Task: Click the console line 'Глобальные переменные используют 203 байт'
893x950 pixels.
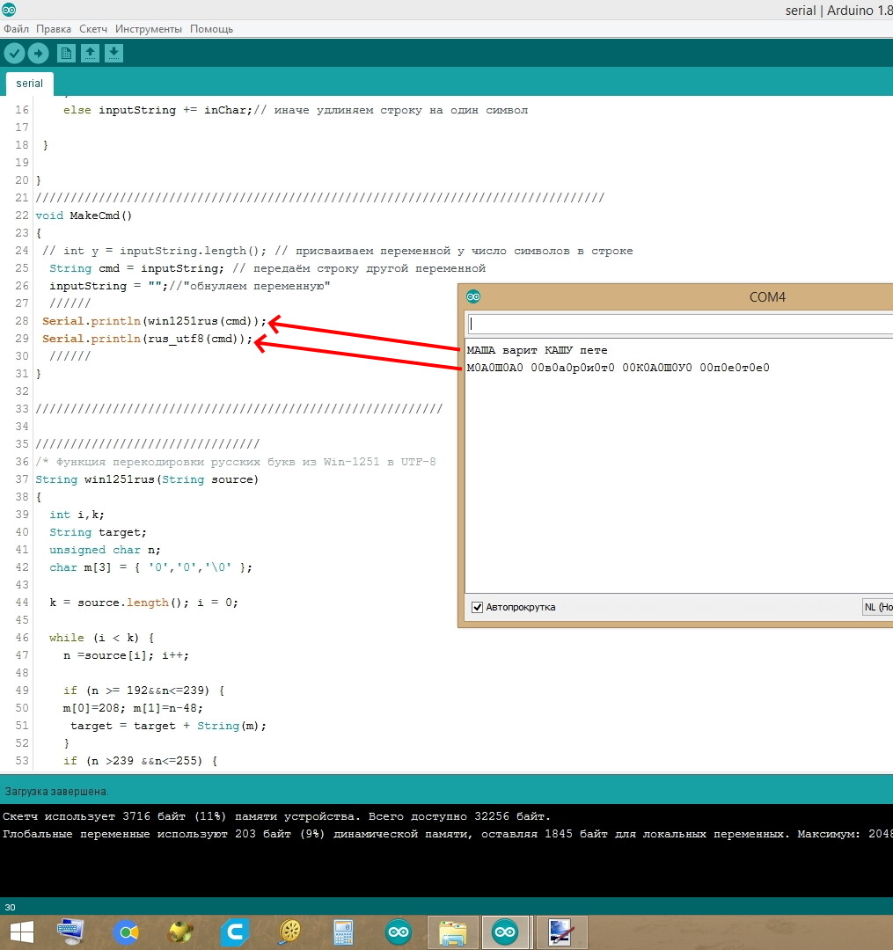Action: coord(448,834)
